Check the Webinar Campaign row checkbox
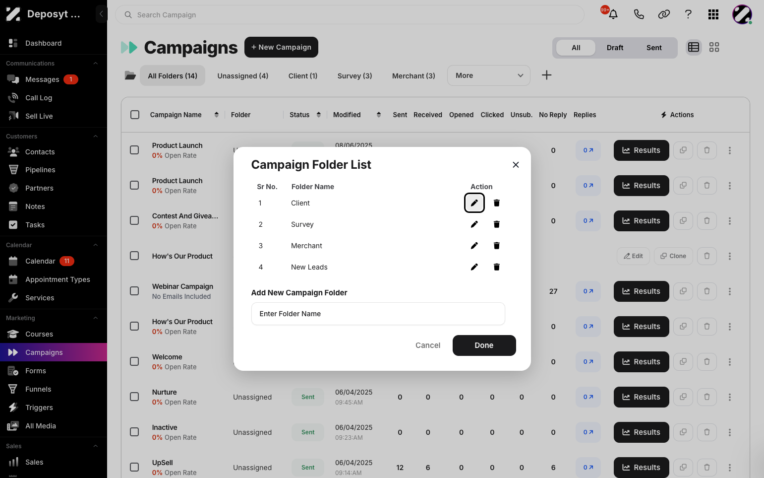 point(134,291)
